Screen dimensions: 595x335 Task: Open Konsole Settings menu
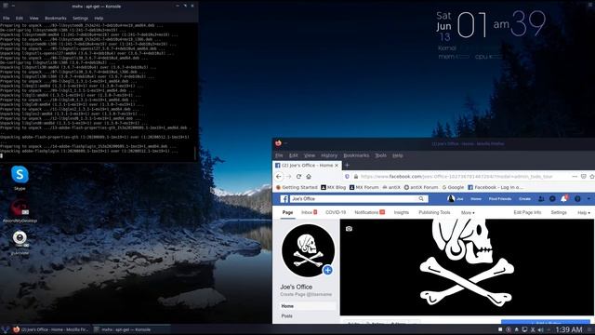[80, 18]
